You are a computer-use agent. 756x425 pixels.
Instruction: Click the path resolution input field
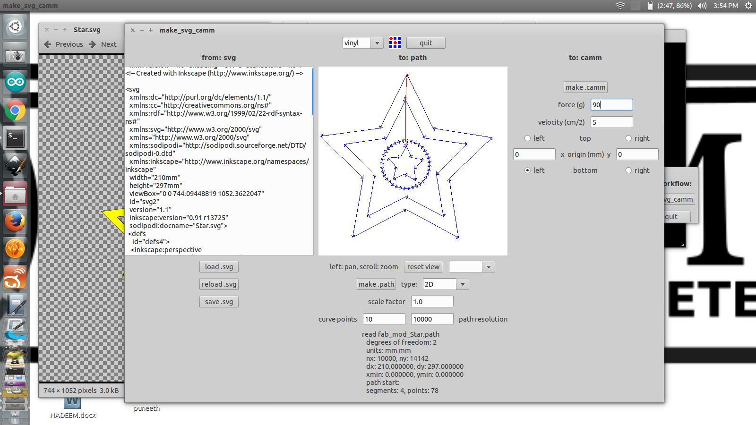(x=432, y=319)
